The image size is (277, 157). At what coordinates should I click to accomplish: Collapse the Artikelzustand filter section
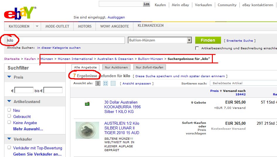point(9,101)
